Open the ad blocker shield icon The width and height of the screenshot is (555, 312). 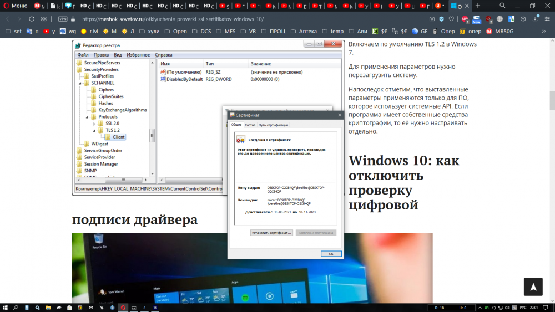point(441,19)
